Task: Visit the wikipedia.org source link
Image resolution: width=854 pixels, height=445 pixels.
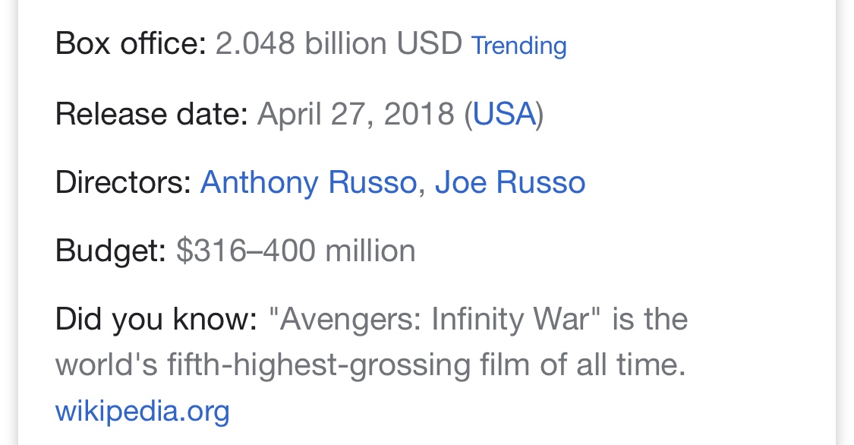Action: point(143,412)
